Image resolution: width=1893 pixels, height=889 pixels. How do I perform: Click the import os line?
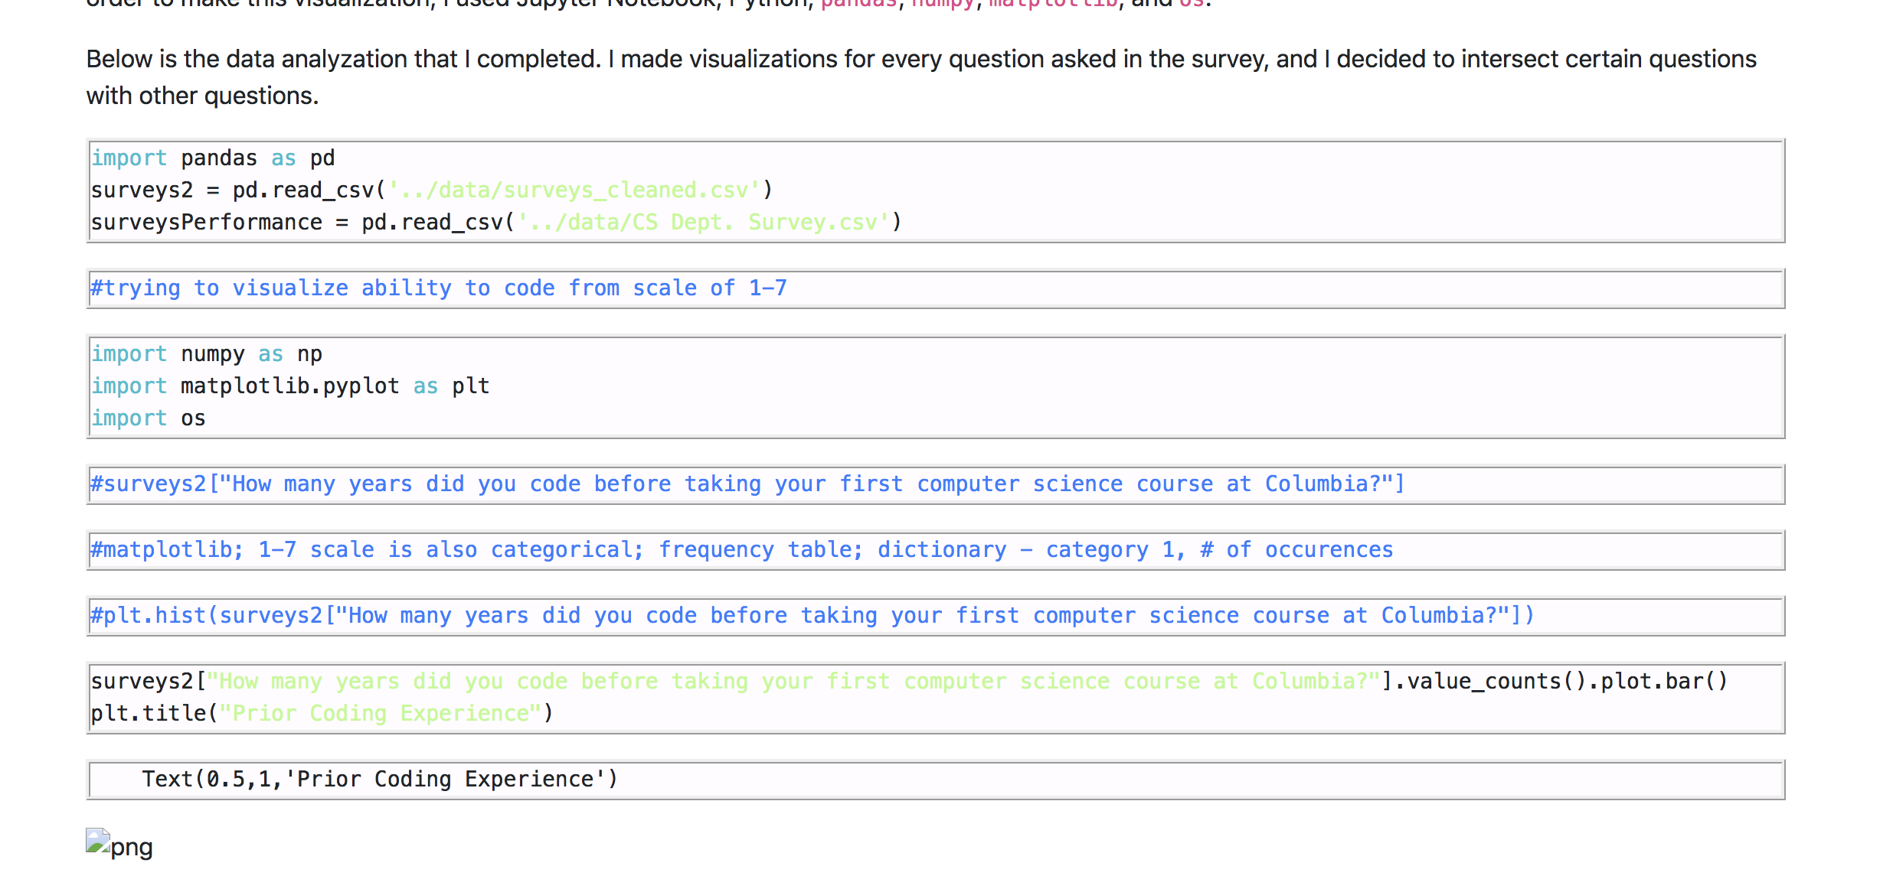[149, 418]
